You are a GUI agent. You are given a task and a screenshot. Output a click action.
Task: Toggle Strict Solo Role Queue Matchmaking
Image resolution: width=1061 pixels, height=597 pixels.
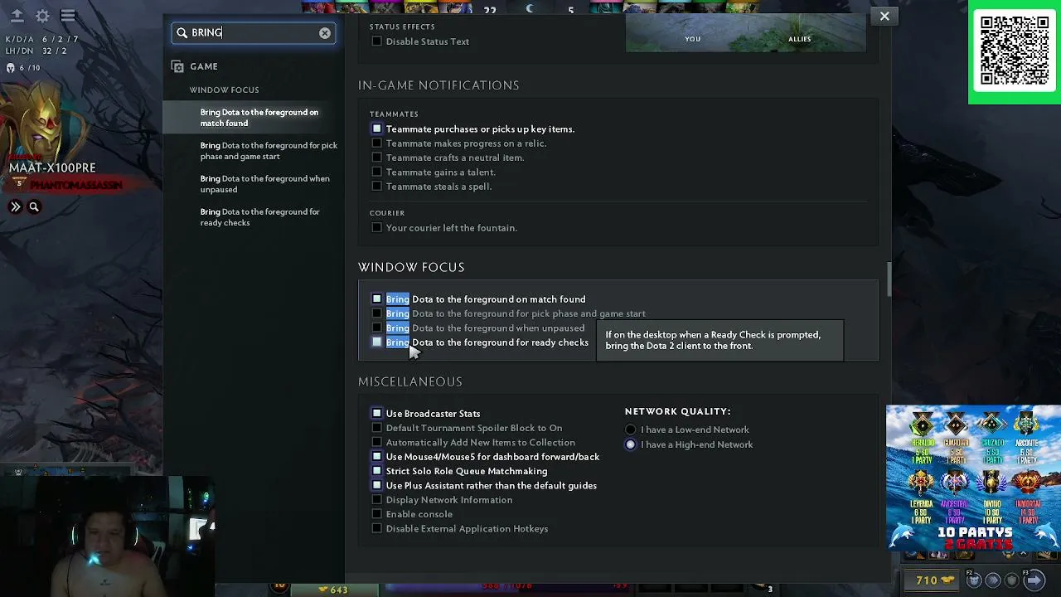[x=377, y=471]
